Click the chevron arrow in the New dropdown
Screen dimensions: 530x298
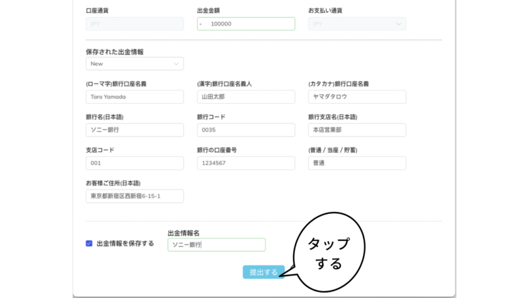point(177,64)
